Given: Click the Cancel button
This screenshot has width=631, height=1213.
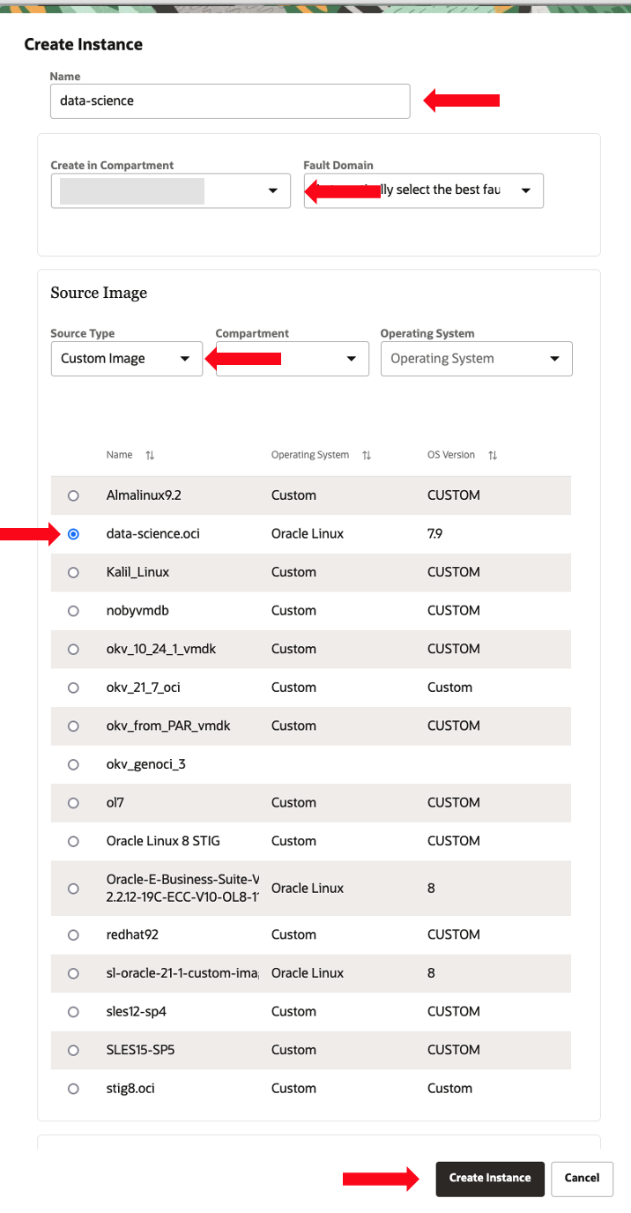Looking at the screenshot, I should 582,1179.
